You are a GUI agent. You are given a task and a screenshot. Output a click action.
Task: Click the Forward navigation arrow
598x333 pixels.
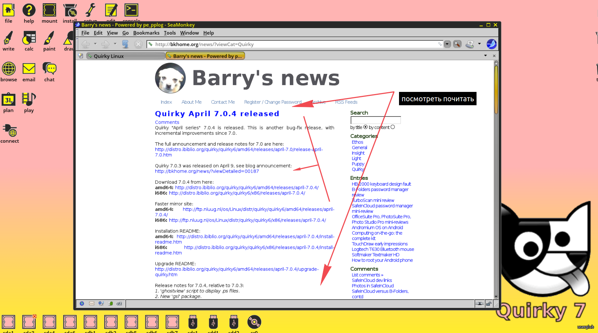click(105, 44)
